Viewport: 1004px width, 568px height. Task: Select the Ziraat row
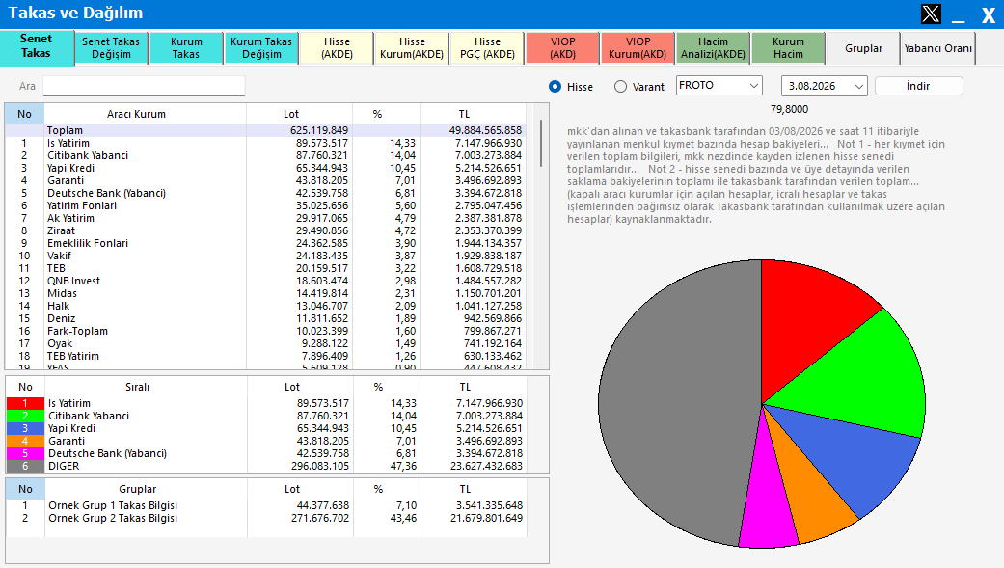[x=266, y=230]
